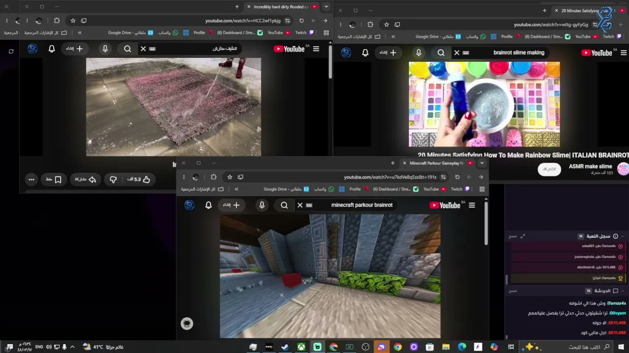Reload the Minecraft parkour page

click(x=457, y=177)
